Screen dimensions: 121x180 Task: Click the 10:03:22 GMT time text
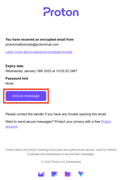(67, 71)
